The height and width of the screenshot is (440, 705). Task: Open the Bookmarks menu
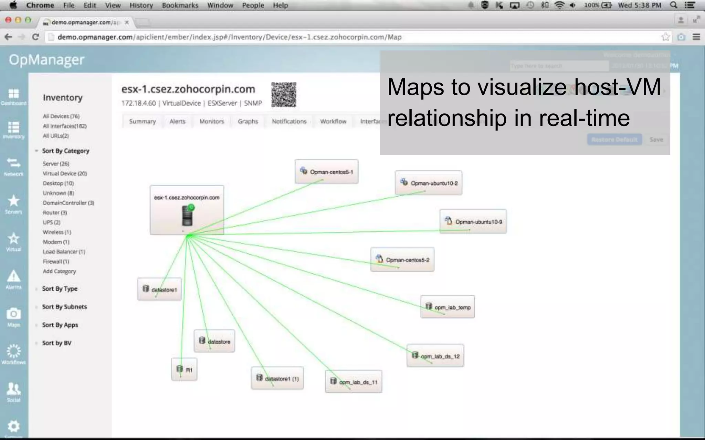[180, 5]
